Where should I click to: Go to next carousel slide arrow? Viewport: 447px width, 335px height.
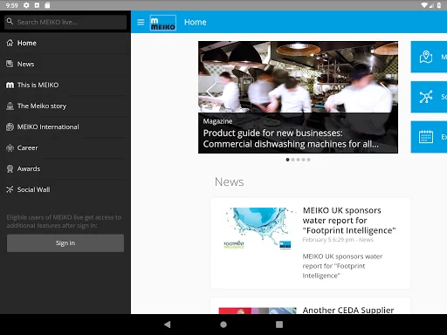point(385,91)
